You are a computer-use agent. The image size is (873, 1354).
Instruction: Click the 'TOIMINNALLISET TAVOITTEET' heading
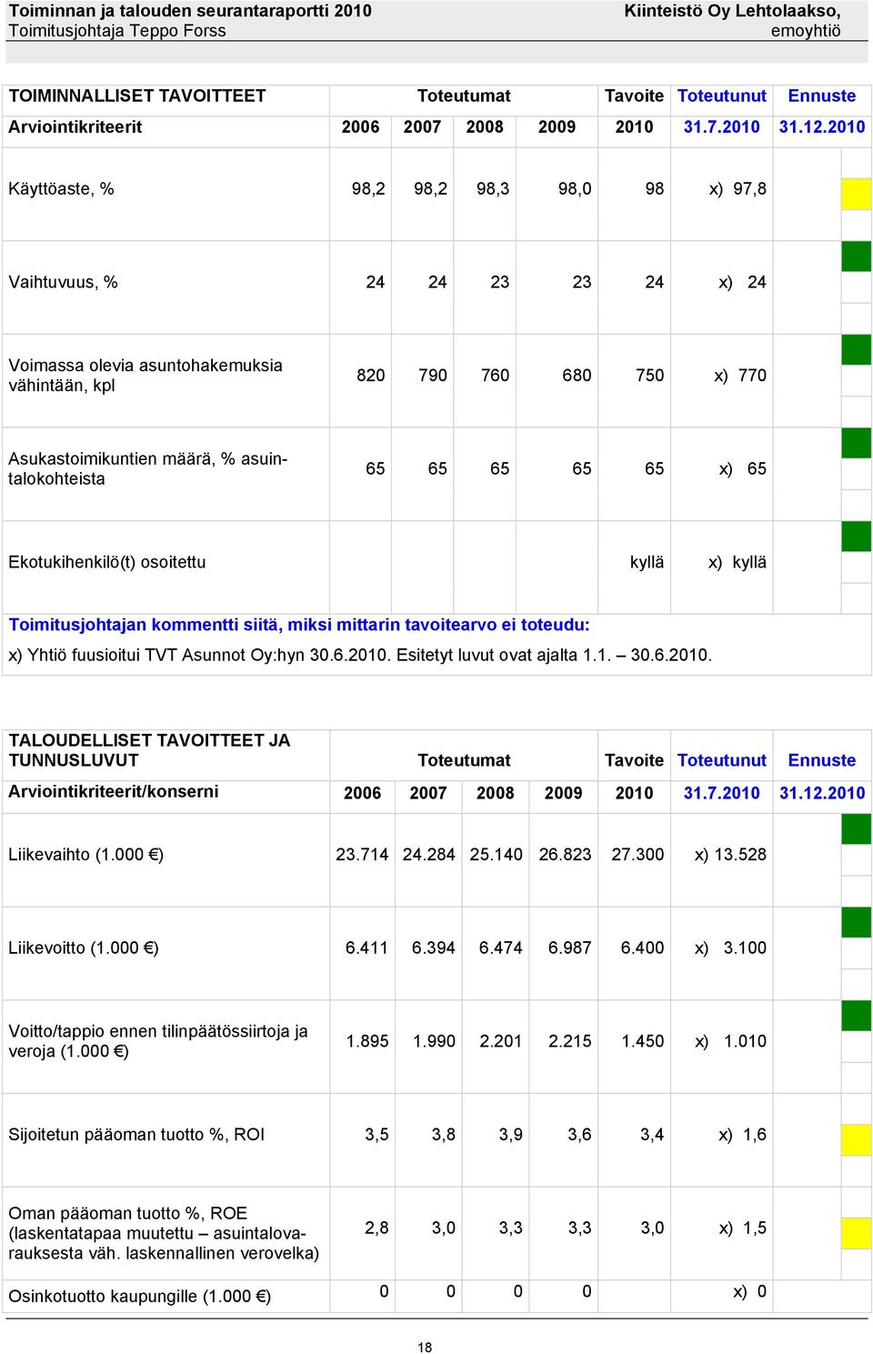(137, 95)
